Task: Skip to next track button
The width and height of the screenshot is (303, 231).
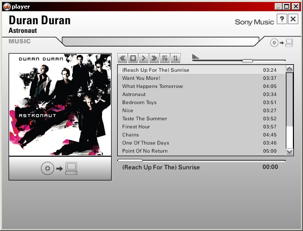Action: (x=154, y=58)
